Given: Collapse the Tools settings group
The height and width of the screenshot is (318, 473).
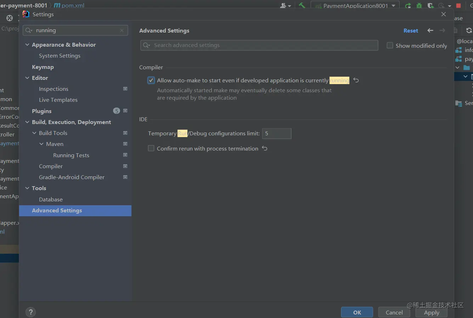Looking at the screenshot, I should pos(27,188).
